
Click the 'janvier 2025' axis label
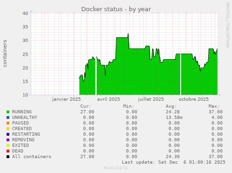(x=66, y=99)
